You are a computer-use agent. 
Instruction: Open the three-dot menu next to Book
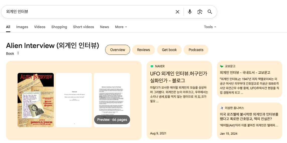pos(18,53)
